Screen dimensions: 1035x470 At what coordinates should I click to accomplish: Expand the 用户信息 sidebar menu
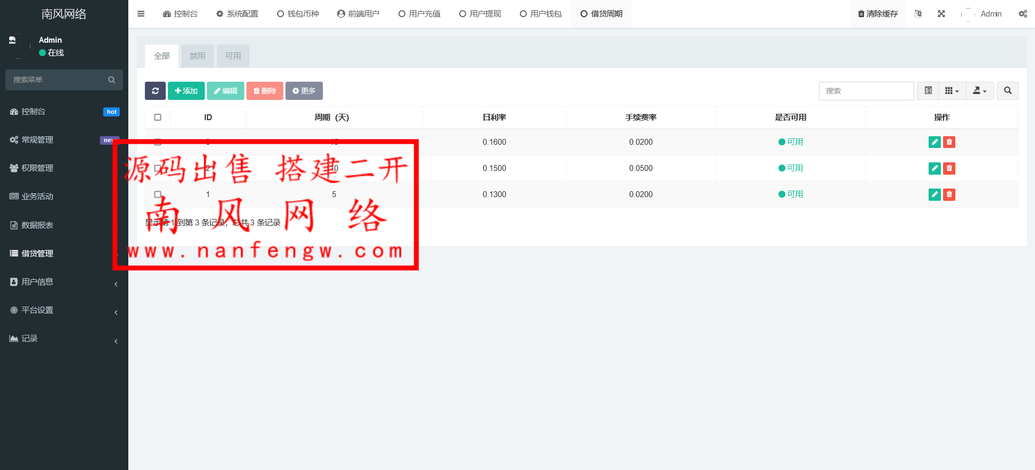click(64, 282)
